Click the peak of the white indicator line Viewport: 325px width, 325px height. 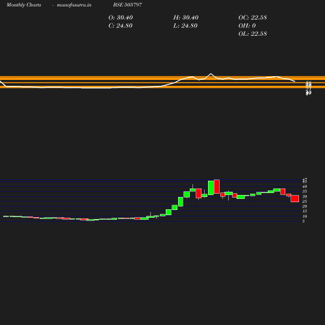pyautogui.click(x=211, y=74)
